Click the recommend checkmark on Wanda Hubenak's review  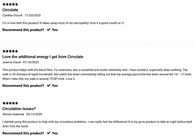point(49,133)
